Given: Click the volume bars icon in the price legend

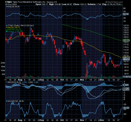Looking at the screenshot, I should click(x=7, y=31).
